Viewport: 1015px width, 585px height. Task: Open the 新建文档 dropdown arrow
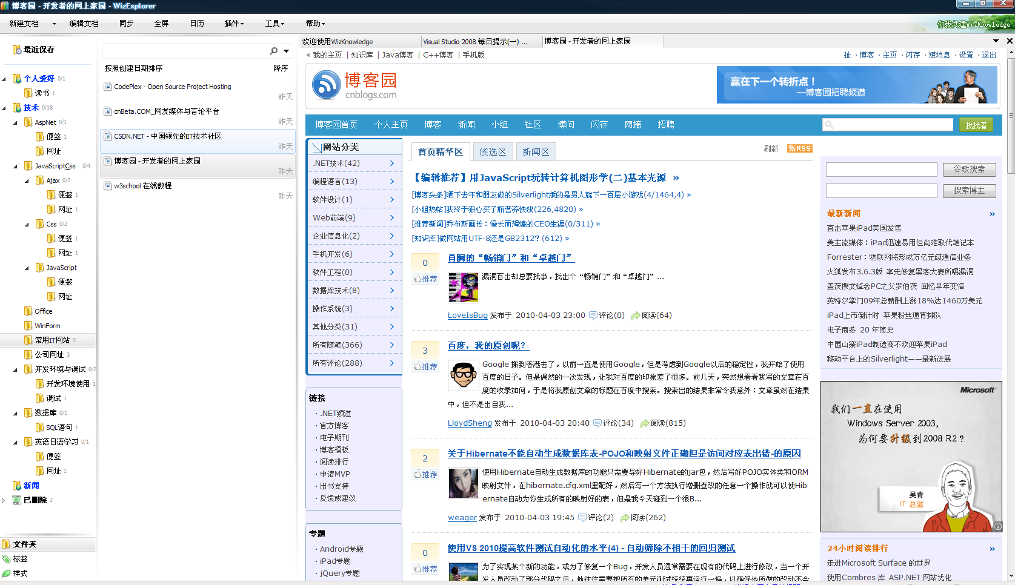[54, 24]
